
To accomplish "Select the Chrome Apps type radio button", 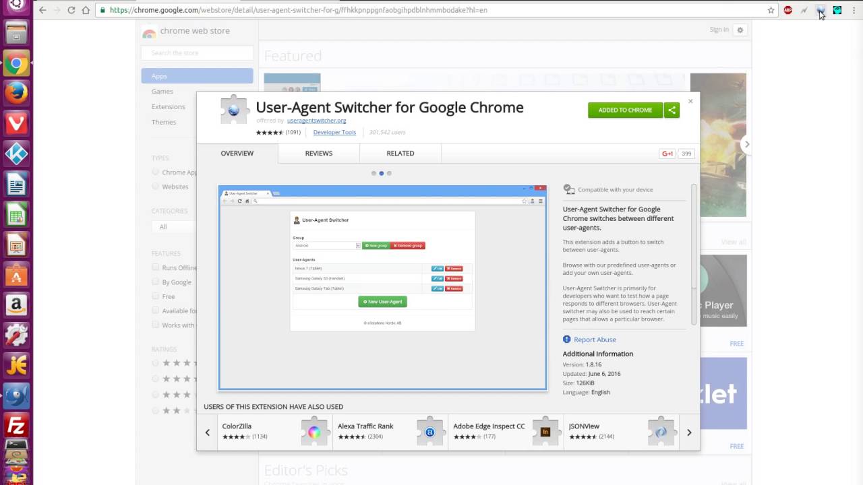I will tap(155, 172).
